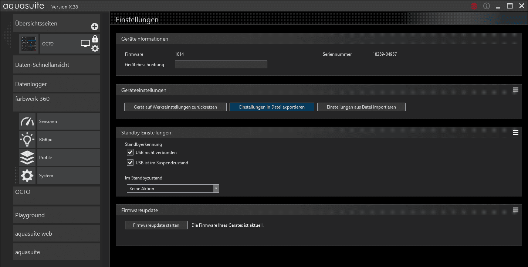Image resolution: width=528 pixels, height=267 pixels.
Task: Select the Sensoren menu entry
Action: coord(68,121)
